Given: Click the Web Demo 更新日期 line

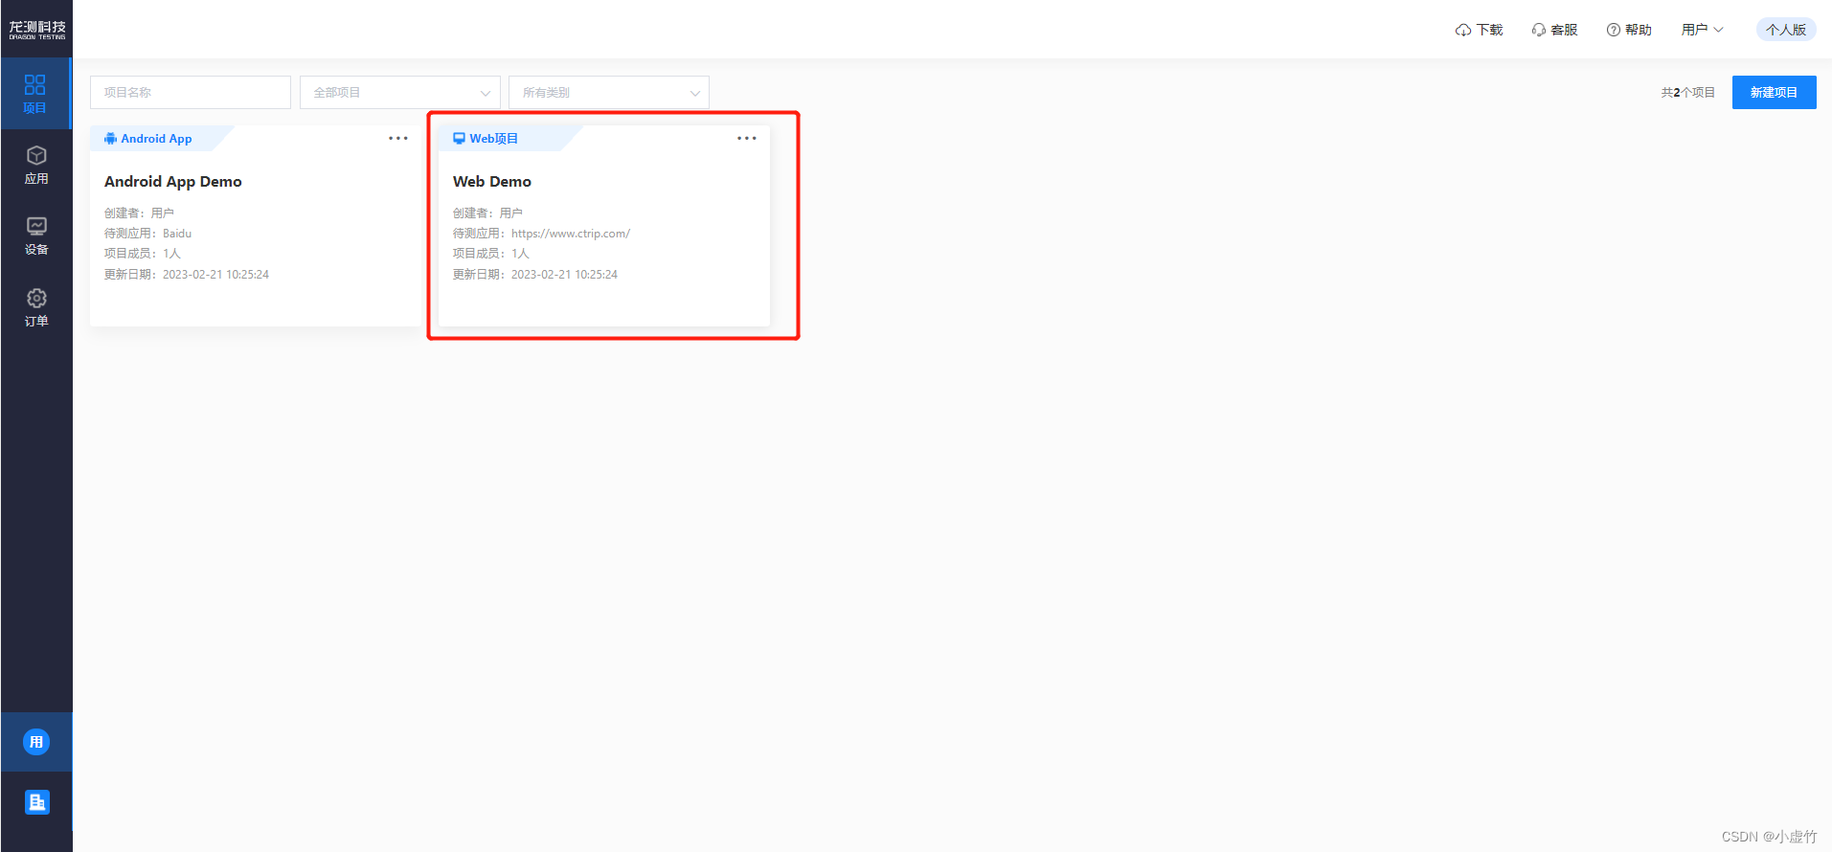Looking at the screenshot, I should click(535, 275).
